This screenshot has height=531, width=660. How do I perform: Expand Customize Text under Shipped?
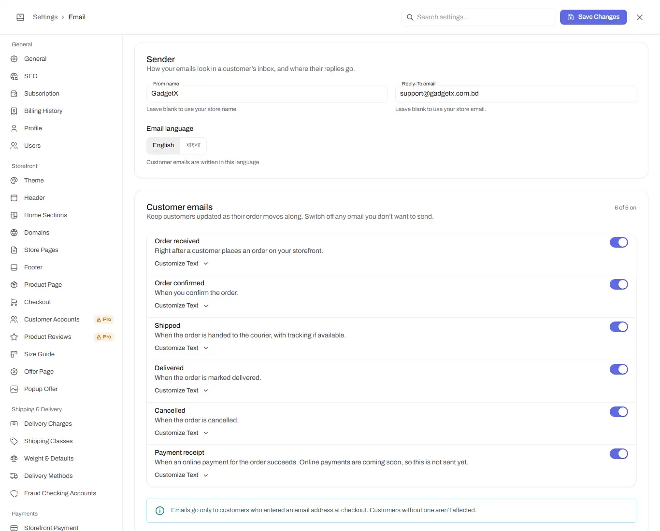coord(182,348)
